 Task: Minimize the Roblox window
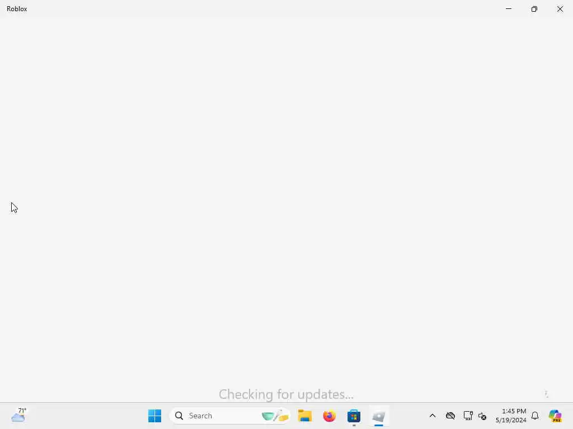(508, 9)
